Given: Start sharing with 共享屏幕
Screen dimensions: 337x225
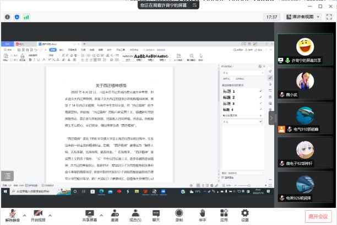Looking at the screenshot, I should (x=90, y=216).
